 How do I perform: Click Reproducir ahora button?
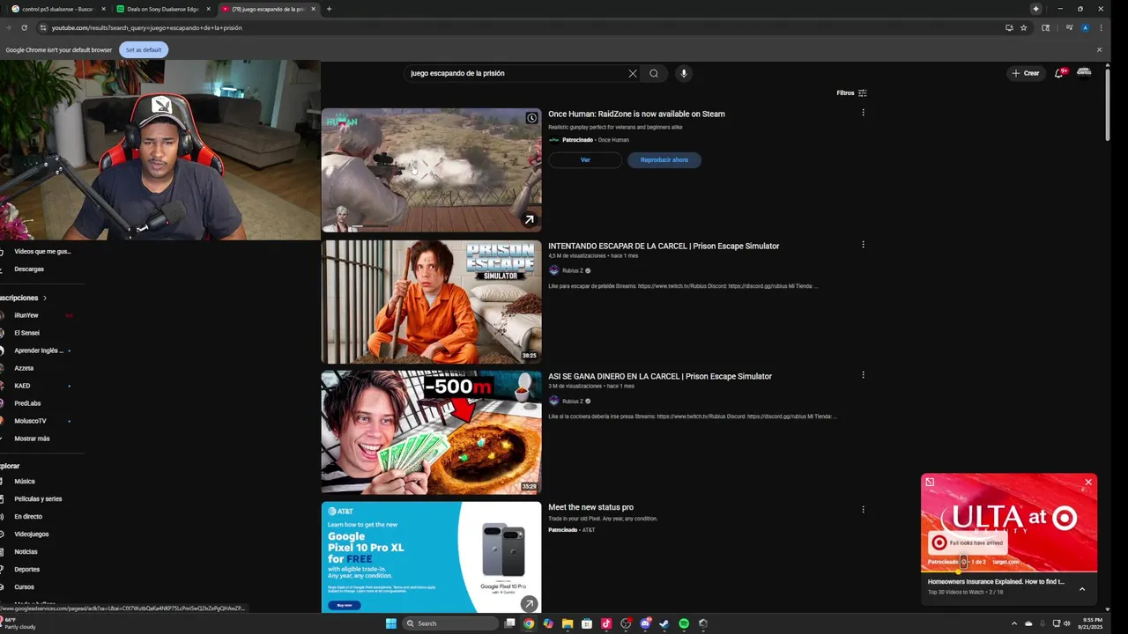click(x=664, y=159)
